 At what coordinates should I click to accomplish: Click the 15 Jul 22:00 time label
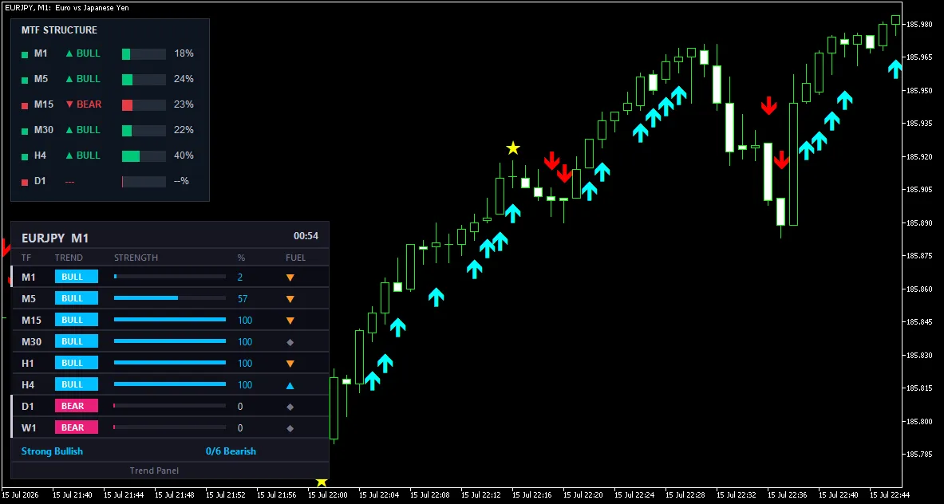(x=328, y=495)
